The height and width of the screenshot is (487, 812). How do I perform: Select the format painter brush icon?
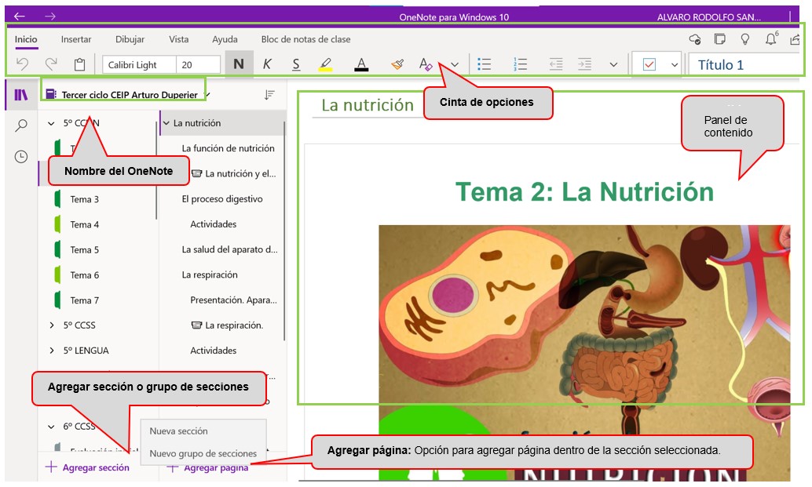coord(397,65)
